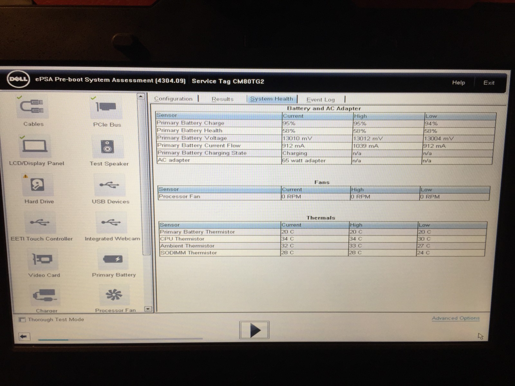The height and width of the screenshot is (386, 515).
Task: Click the Fans section heading
Action: [x=322, y=182]
